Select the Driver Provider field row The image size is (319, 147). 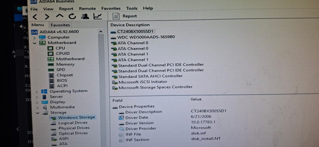coord(141,128)
